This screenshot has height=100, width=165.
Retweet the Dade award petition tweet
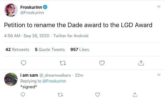point(63,63)
